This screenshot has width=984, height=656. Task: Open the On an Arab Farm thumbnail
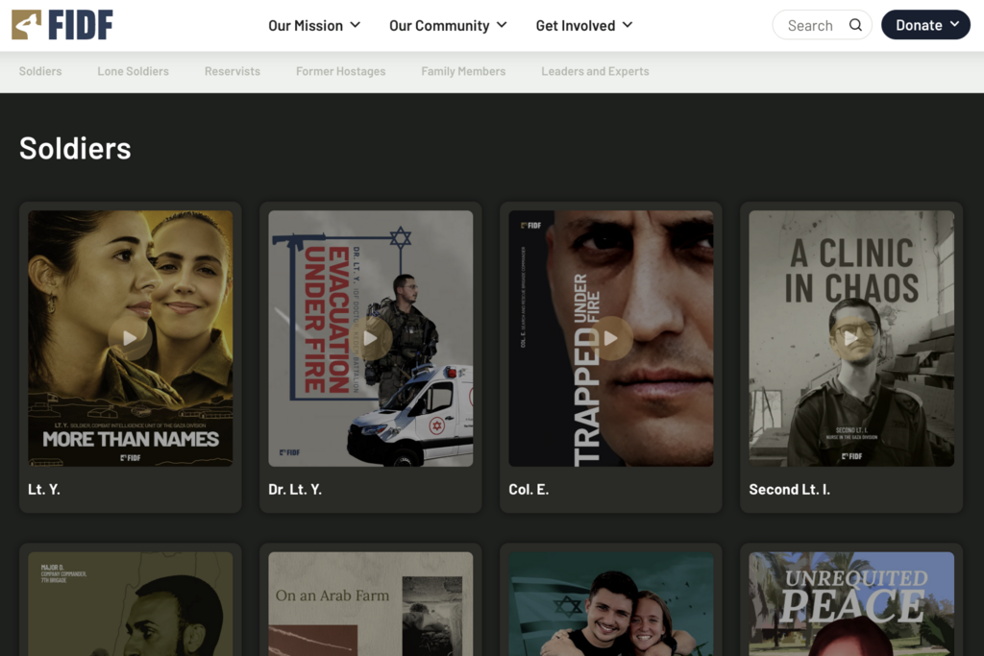click(370, 604)
